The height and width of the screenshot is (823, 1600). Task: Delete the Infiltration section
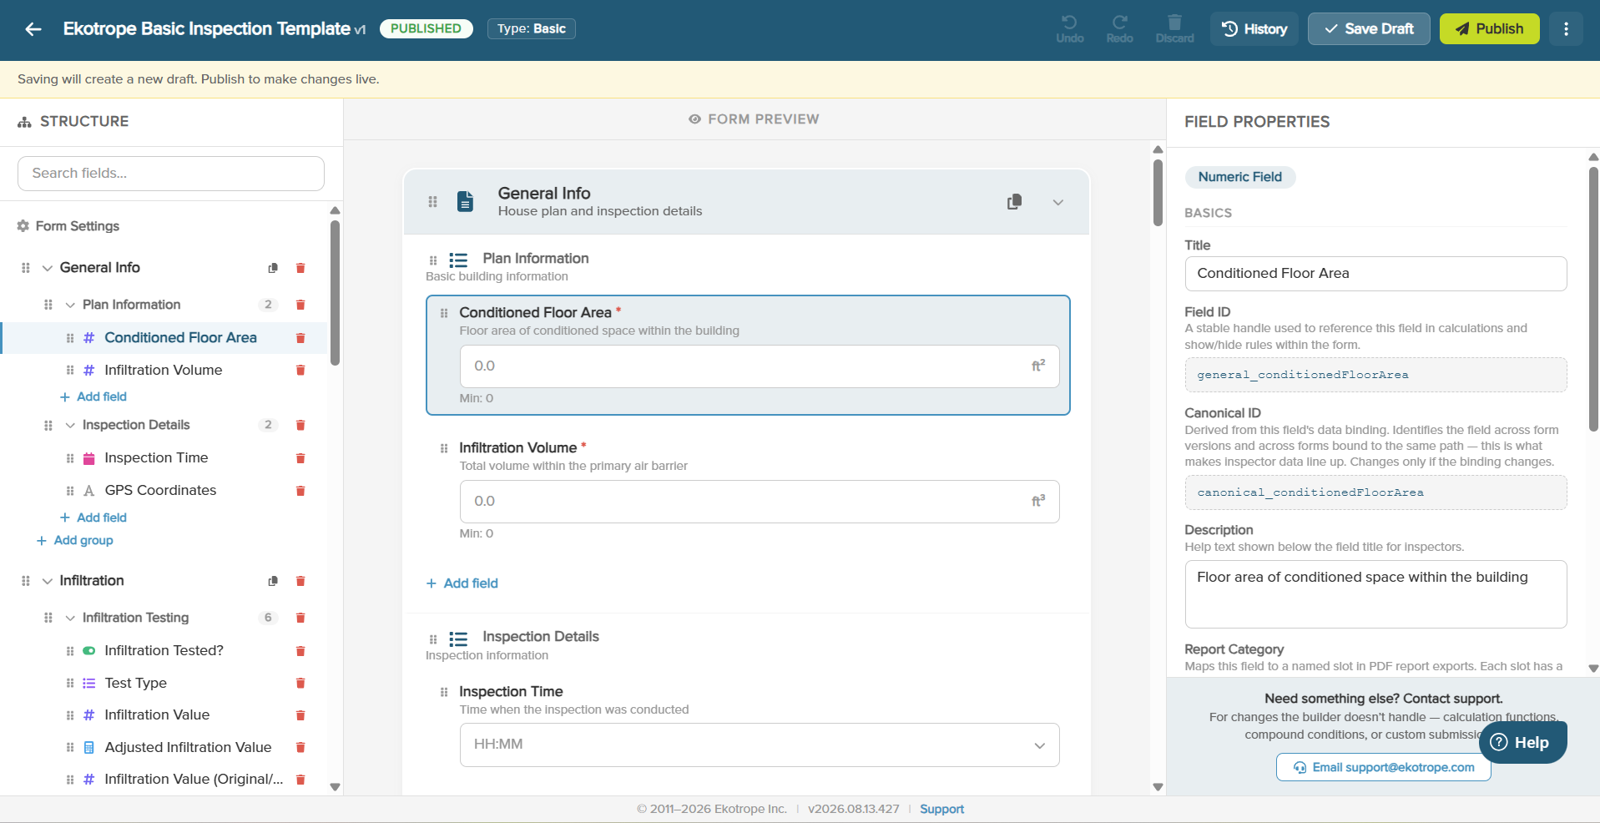click(x=300, y=581)
